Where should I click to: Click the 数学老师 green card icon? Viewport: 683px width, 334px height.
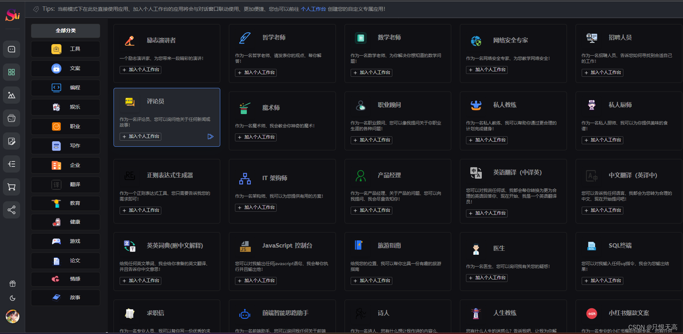pyautogui.click(x=361, y=38)
